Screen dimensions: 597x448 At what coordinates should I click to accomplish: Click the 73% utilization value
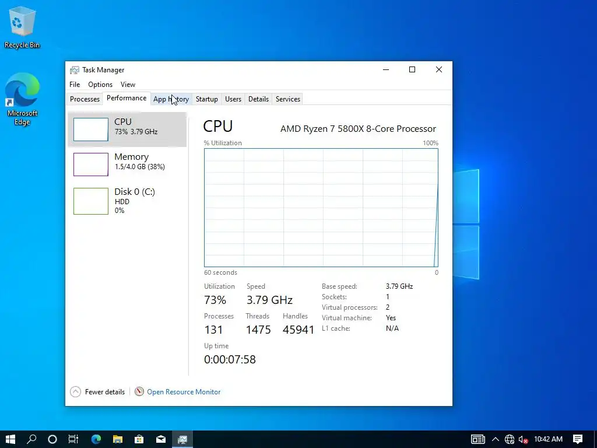[215, 300]
